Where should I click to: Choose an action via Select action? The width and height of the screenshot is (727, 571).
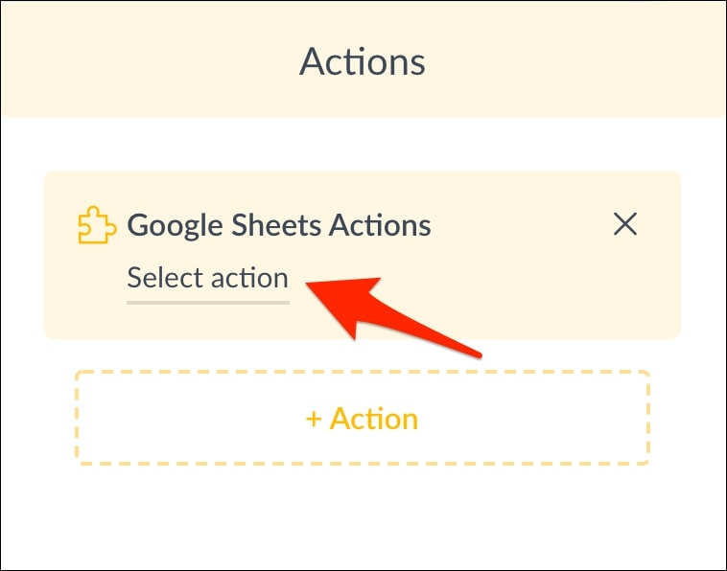(x=208, y=279)
